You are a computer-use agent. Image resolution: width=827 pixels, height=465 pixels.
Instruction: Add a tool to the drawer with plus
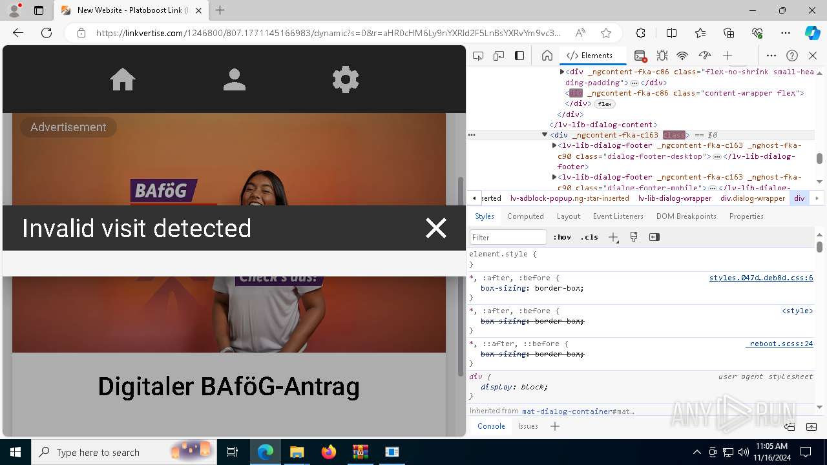pyautogui.click(x=554, y=426)
